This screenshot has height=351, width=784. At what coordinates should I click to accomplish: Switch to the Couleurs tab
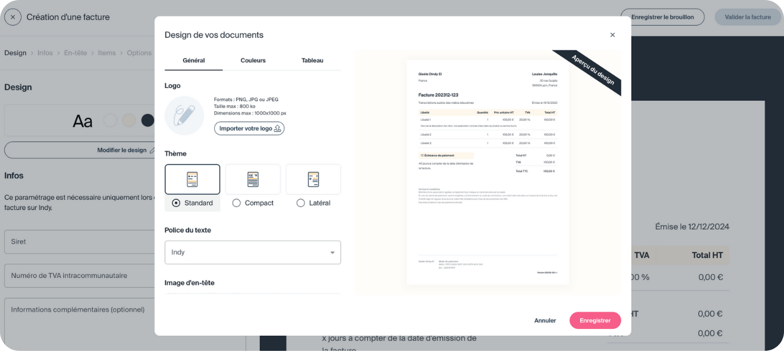(253, 60)
